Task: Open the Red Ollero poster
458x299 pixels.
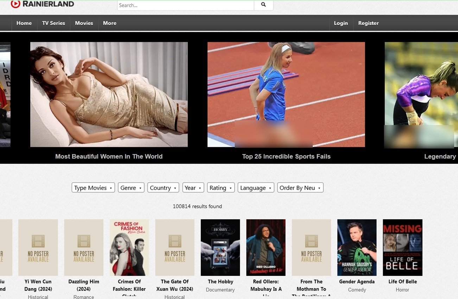Action: click(x=266, y=247)
